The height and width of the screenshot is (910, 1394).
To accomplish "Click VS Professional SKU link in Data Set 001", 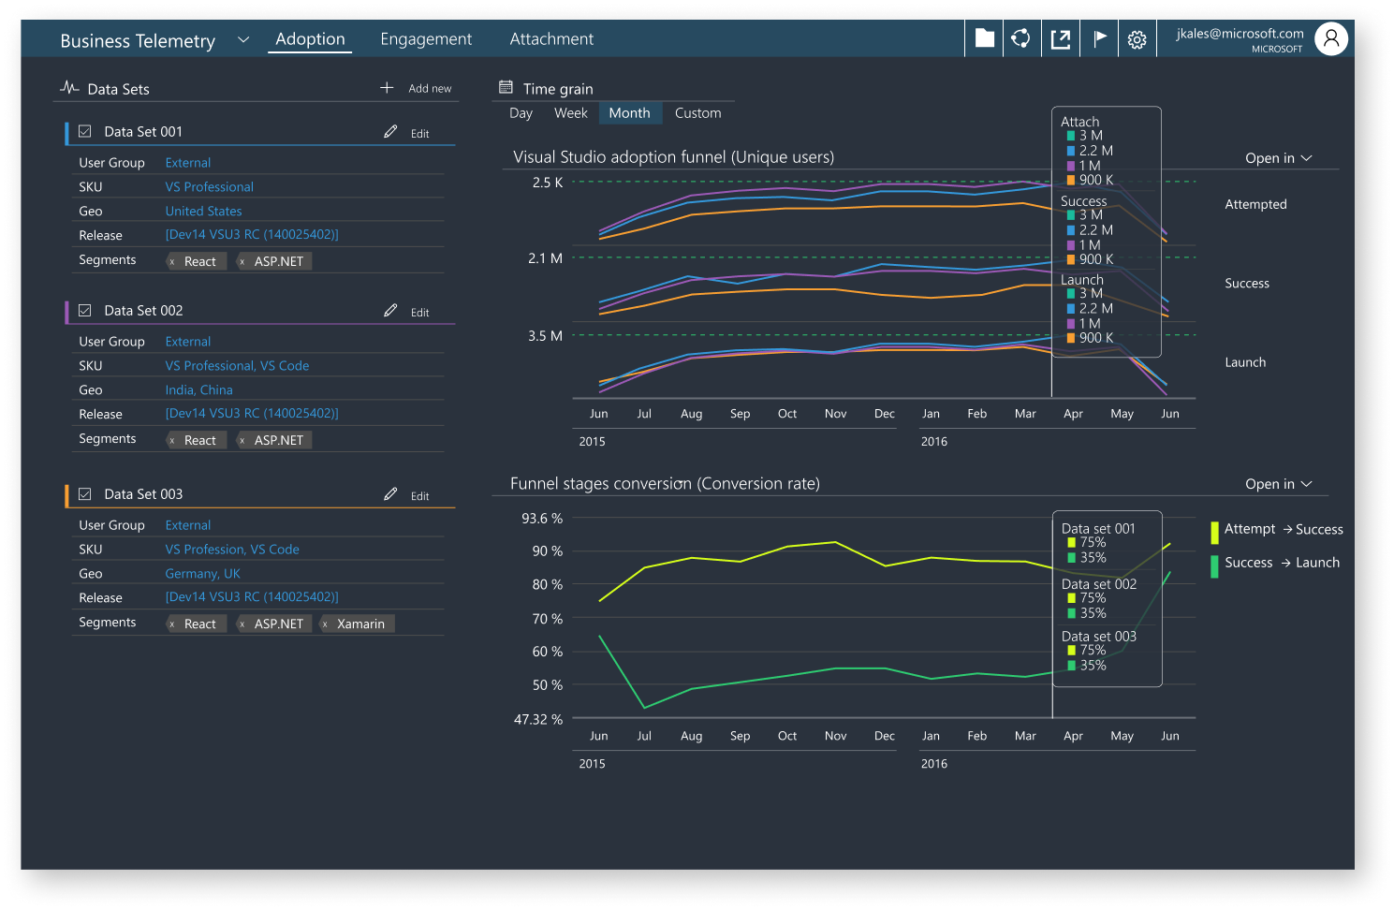I will [x=210, y=187].
